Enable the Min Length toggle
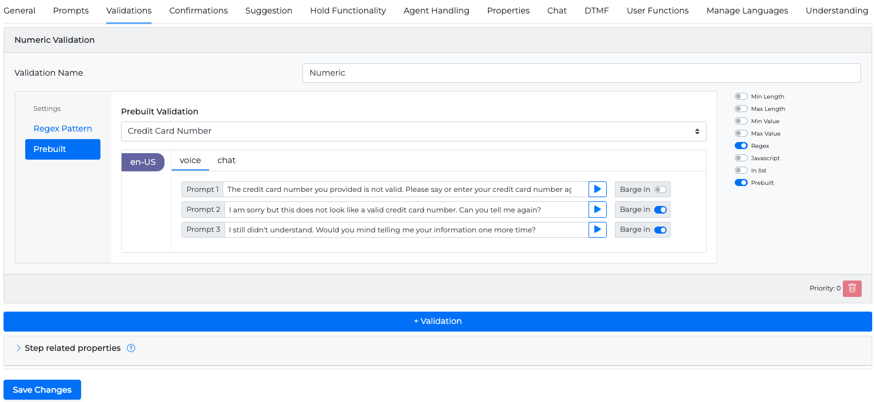Screen dimensions: 874x402 [741, 96]
